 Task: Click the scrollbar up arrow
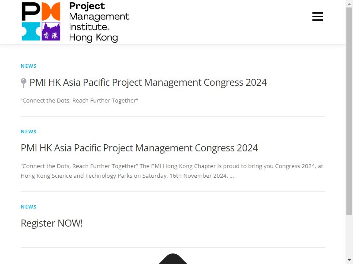pos(349,4)
